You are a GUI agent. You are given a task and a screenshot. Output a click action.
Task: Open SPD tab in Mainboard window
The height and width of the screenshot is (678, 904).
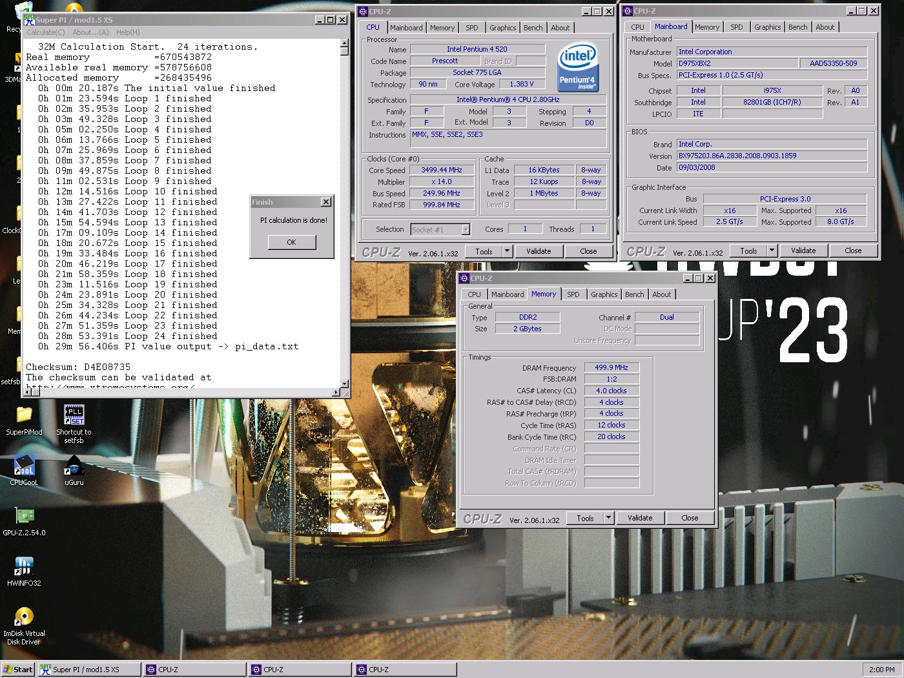737,27
